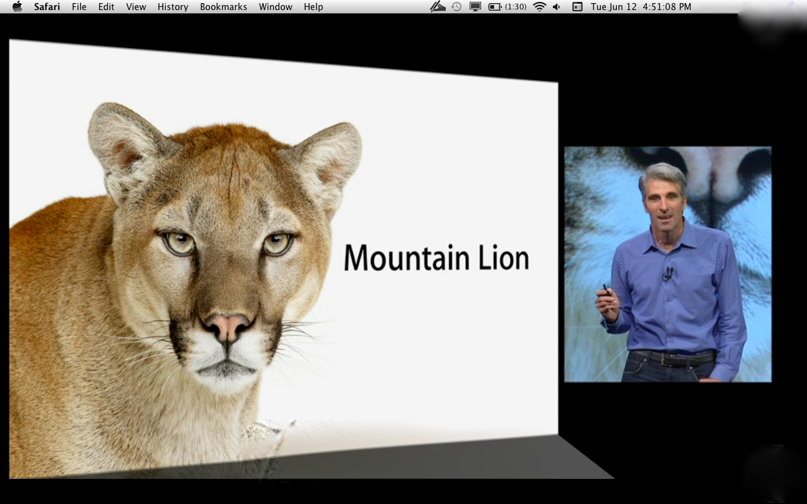Open the Safari application menu
The height and width of the screenshot is (504, 807).
pyautogui.click(x=47, y=7)
